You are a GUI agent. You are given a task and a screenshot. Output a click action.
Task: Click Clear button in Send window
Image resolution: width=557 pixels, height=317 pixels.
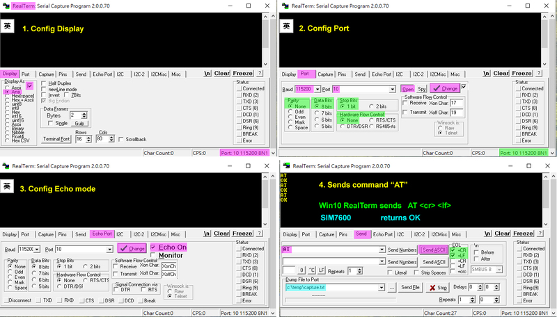point(502,234)
